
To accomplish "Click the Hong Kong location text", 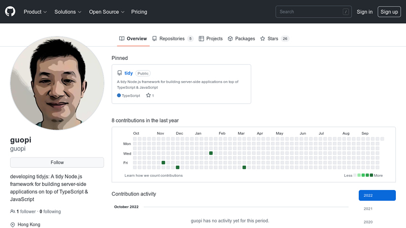I will point(29,224).
